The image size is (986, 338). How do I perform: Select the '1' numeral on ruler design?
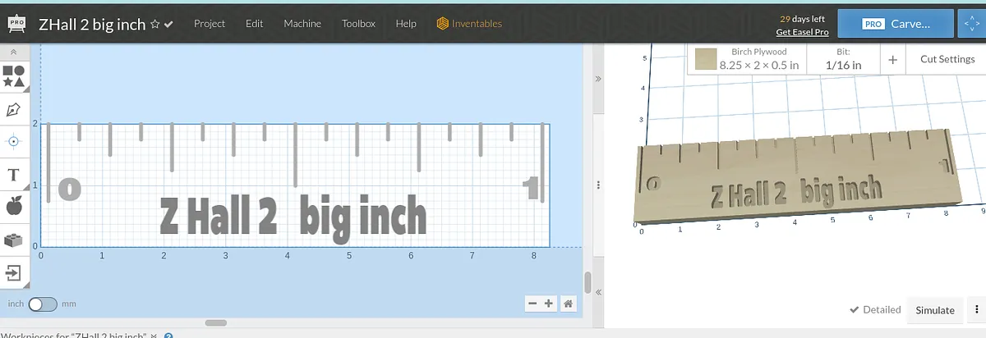click(532, 189)
